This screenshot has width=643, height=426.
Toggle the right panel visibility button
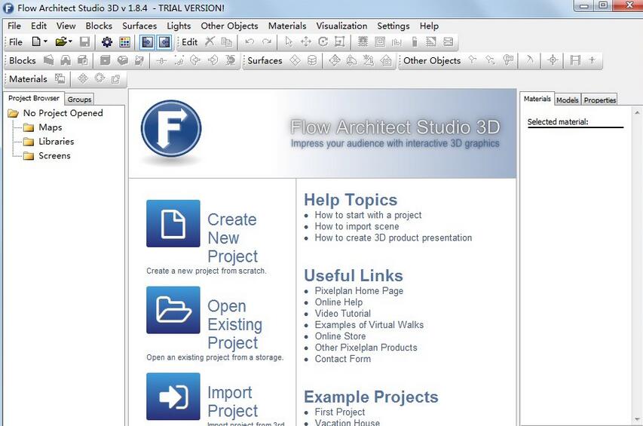[x=164, y=41]
